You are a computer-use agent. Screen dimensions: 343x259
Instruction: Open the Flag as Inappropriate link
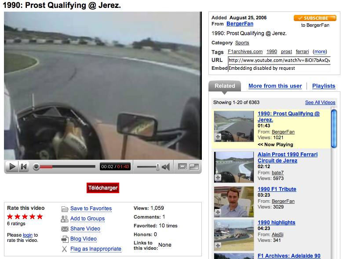[x=96, y=249]
